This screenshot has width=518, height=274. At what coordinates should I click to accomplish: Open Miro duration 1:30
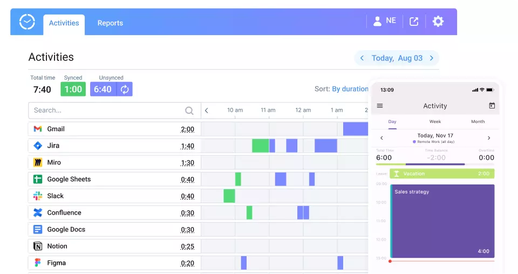tap(187, 163)
